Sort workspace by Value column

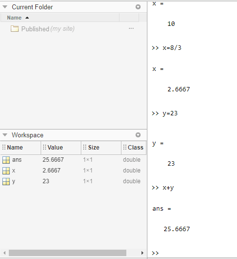(61, 148)
